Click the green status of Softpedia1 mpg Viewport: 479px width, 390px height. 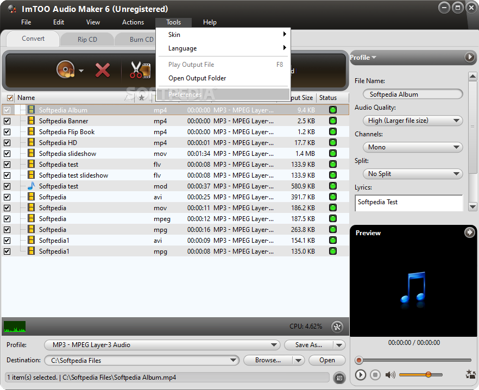pos(333,251)
